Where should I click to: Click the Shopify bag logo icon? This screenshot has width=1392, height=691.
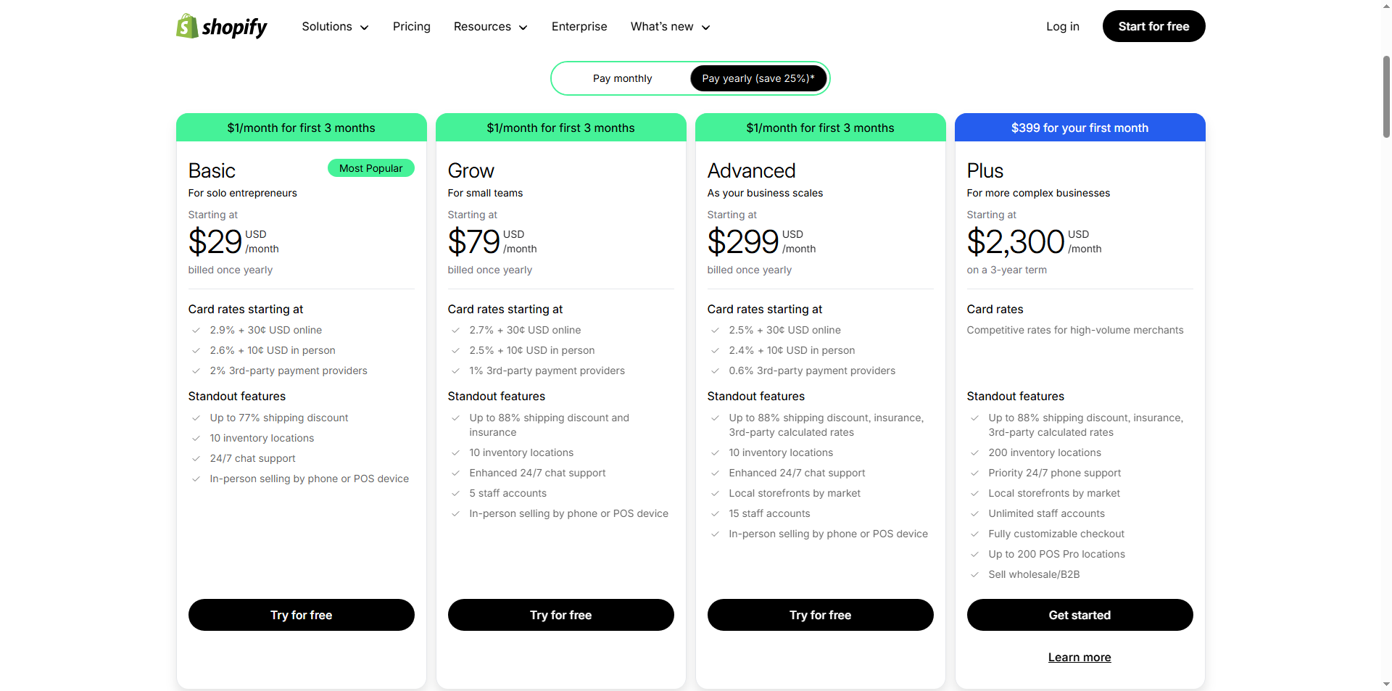tap(187, 26)
